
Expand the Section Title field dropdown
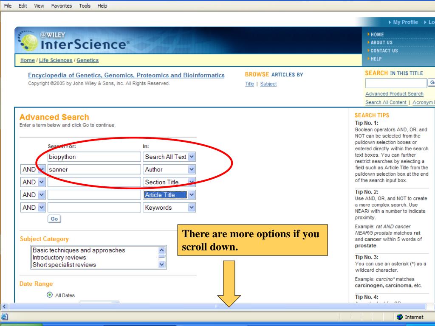pyautogui.click(x=192, y=182)
